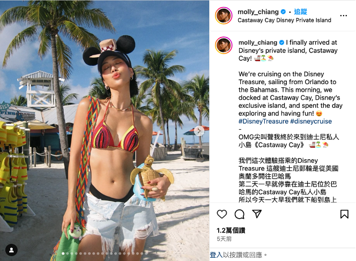Image resolution: width=356 pixels, height=261 pixels.
Task: Open profile picture beside caption
Action: 224,45
